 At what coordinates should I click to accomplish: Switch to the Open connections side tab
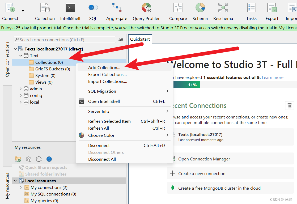click(7, 59)
